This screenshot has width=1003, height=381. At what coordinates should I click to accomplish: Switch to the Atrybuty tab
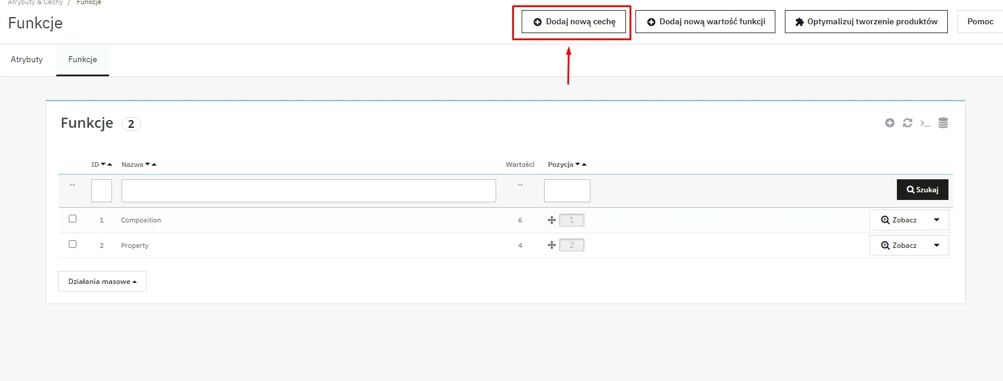coord(27,60)
